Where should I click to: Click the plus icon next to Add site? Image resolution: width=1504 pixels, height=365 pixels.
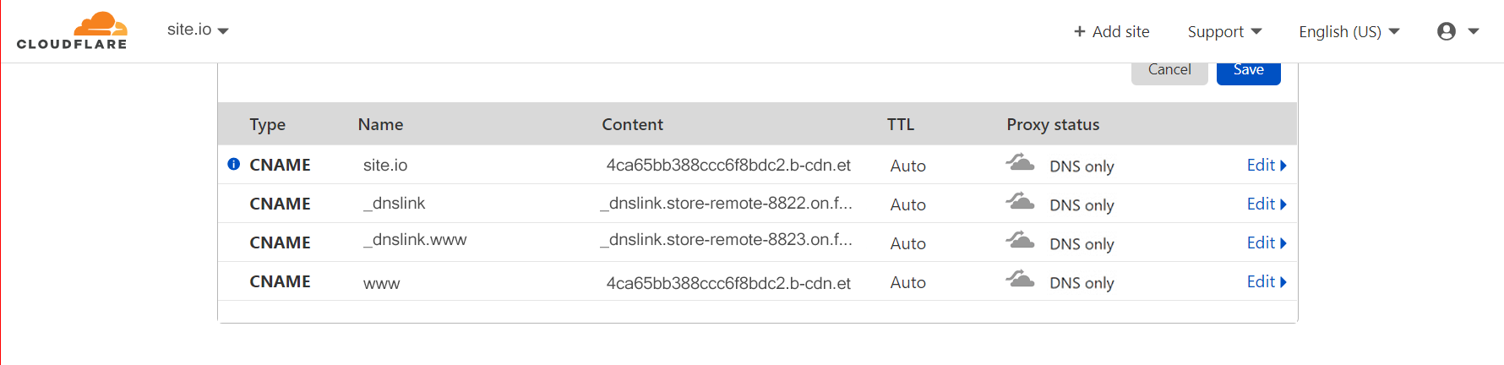[1079, 31]
